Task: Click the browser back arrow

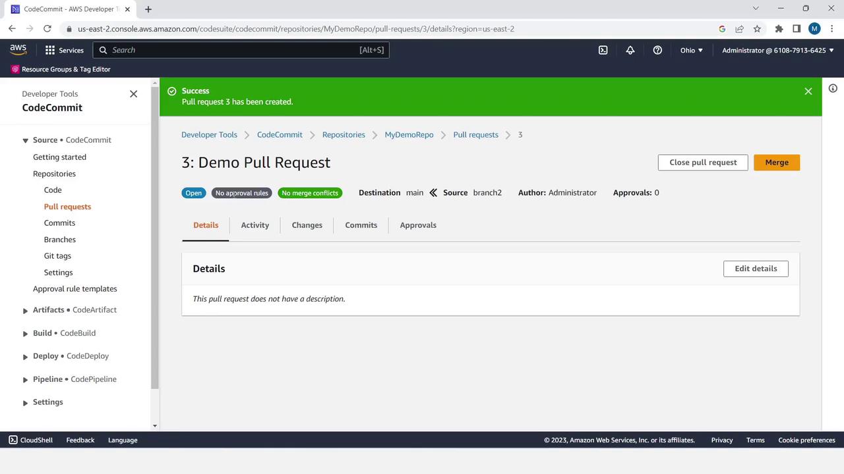Action: tap(12, 28)
